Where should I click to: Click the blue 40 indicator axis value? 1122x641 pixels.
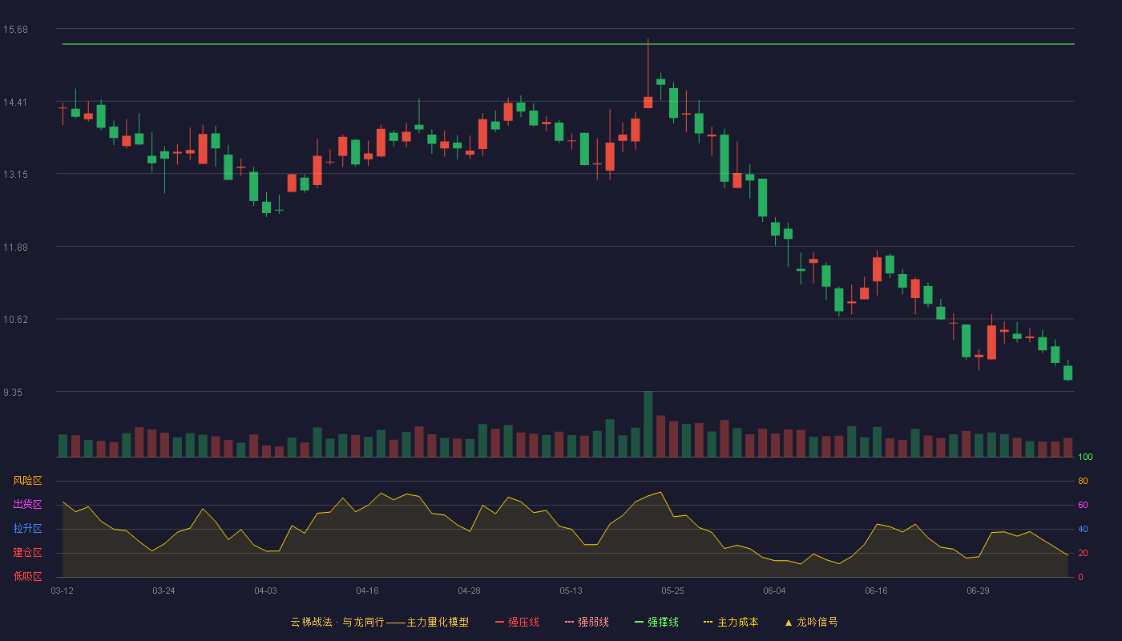(x=1083, y=529)
